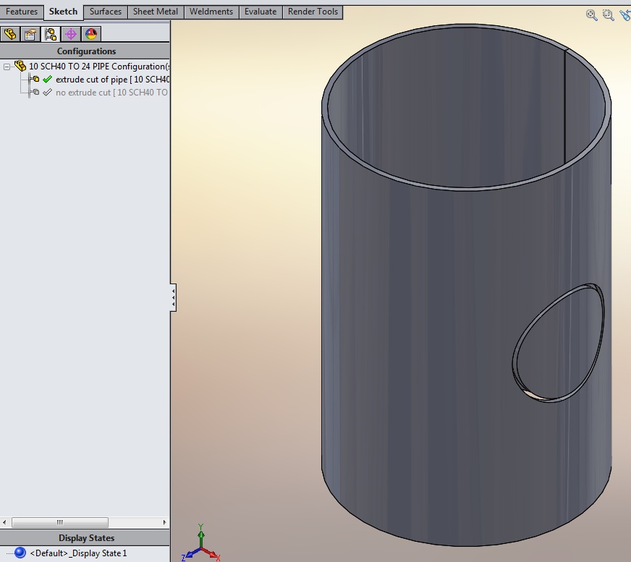631x562 pixels.
Task: Switch to Sheet Metal tab
Action: 156,12
